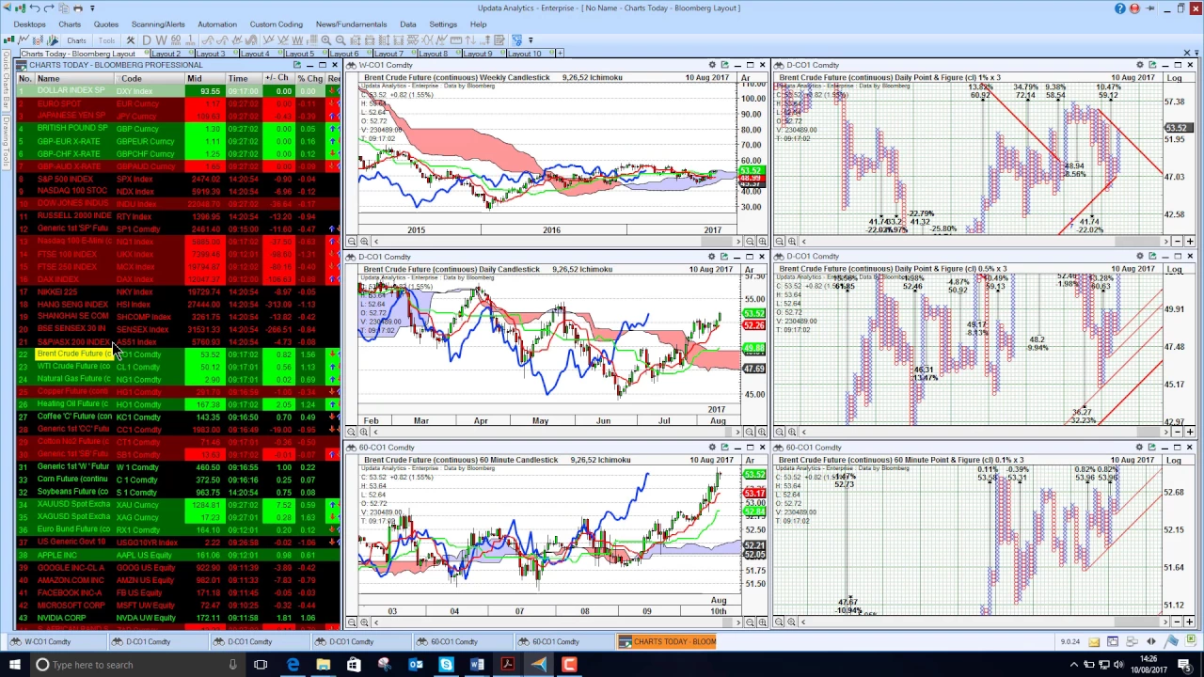Screen dimensions: 1204x677
Task: Click the plus button under daily 1% Point & Figure chart
Action: coord(1190,242)
